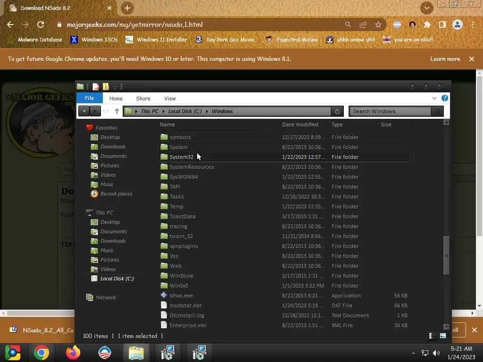The height and width of the screenshot is (362, 483).
Task: Open Firefox from taskbar
Action: point(73,353)
